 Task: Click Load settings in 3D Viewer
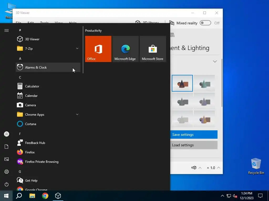click(194, 145)
